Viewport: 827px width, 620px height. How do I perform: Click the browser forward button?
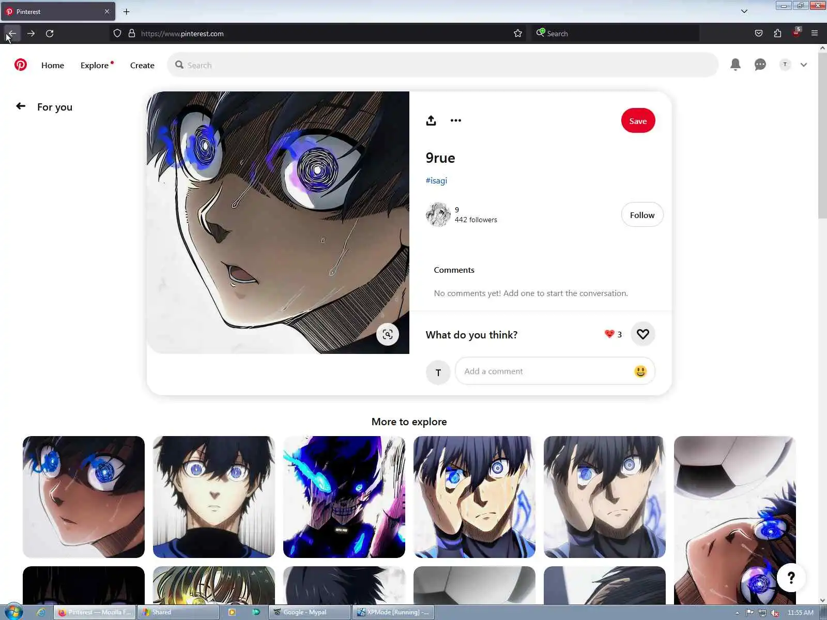click(31, 33)
